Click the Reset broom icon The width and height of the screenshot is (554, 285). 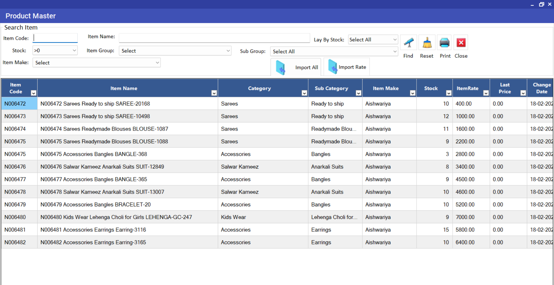(x=427, y=43)
